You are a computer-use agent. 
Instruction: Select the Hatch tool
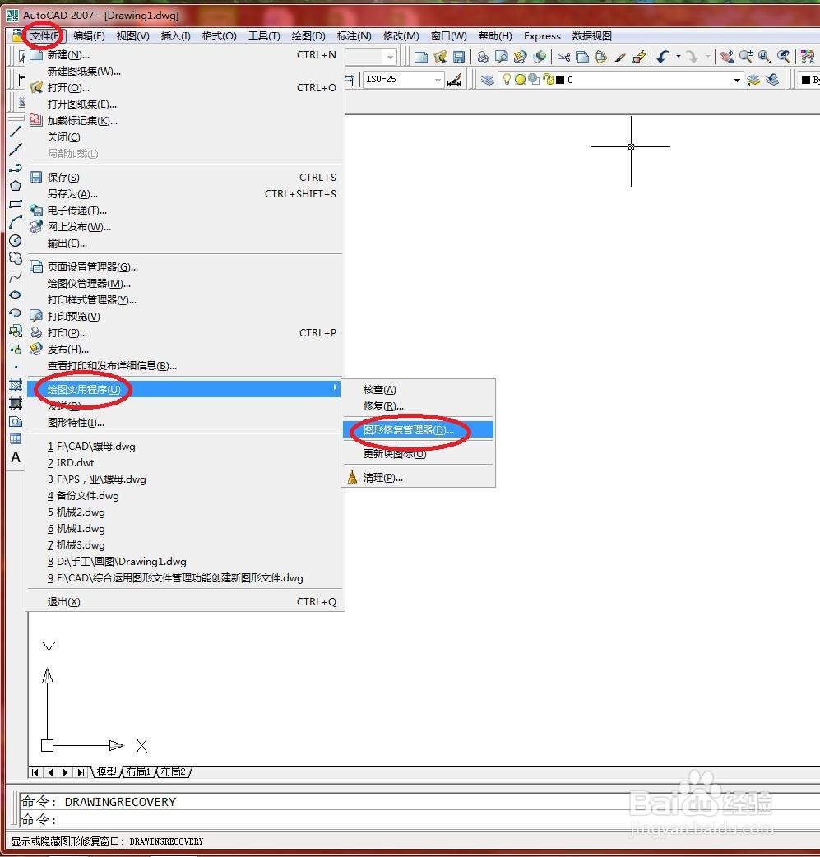(x=16, y=386)
